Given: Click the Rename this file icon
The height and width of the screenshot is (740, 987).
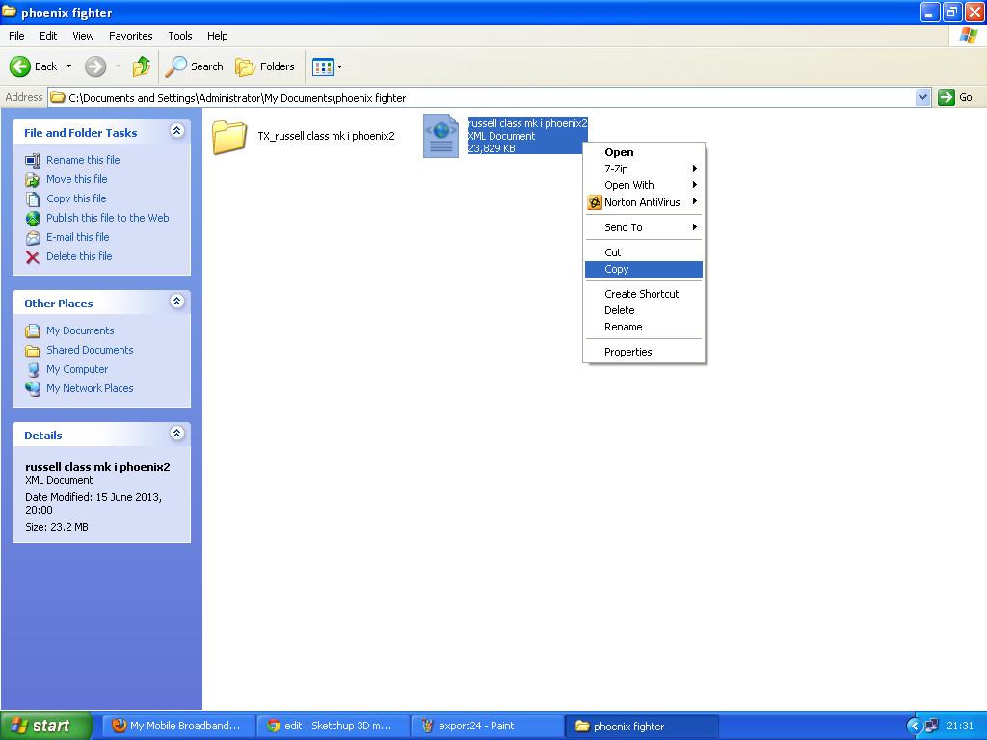Looking at the screenshot, I should click(x=33, y=161).
